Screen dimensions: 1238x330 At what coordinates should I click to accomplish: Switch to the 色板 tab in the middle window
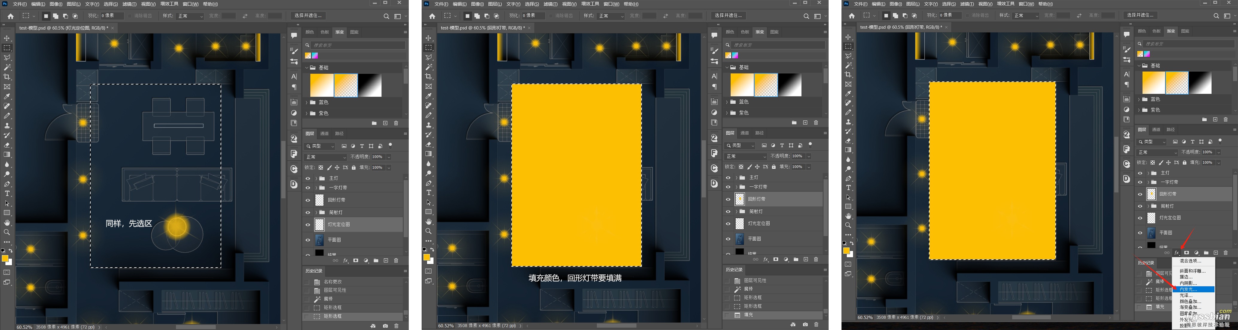coord(745,32)
